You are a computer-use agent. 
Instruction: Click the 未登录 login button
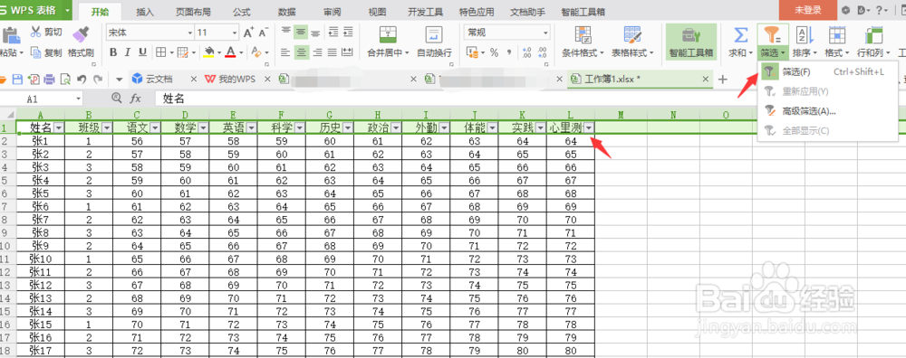[808, 10]
